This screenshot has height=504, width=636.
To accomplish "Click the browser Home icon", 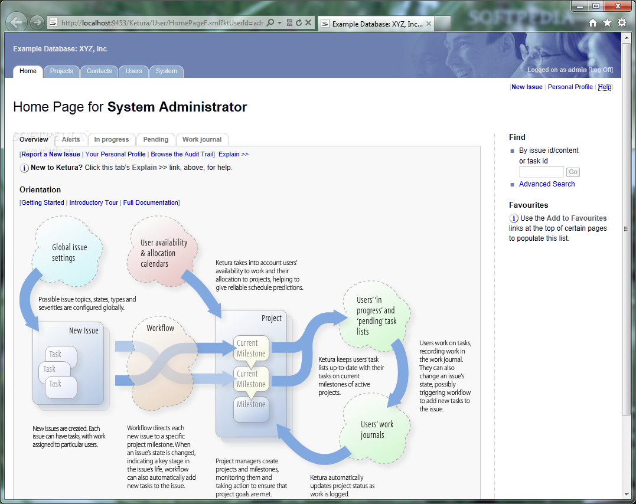I will (593, 23).
